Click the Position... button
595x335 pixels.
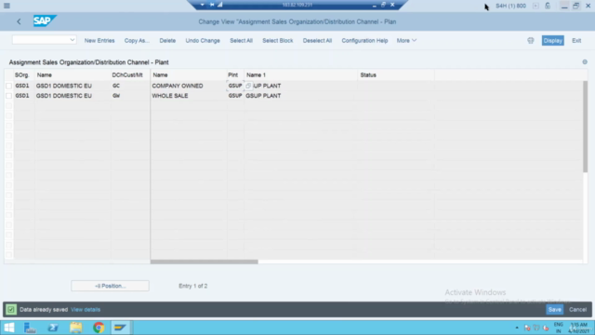(110, 286)
